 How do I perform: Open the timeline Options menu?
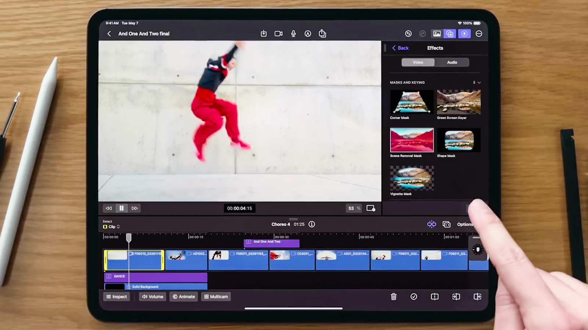click(465, 224)
